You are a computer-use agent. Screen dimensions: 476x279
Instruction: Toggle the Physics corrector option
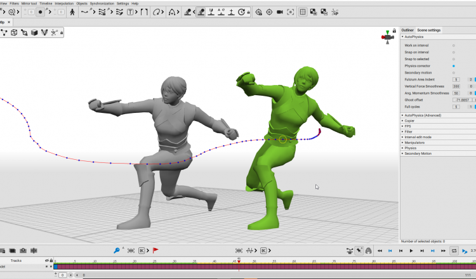click(x=453, y=66)
